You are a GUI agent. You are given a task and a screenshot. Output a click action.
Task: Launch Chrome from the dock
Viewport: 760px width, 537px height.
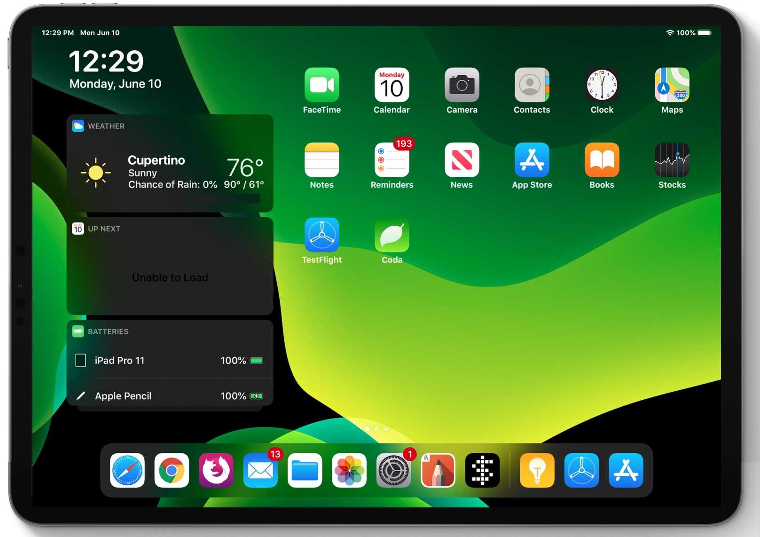172,470
